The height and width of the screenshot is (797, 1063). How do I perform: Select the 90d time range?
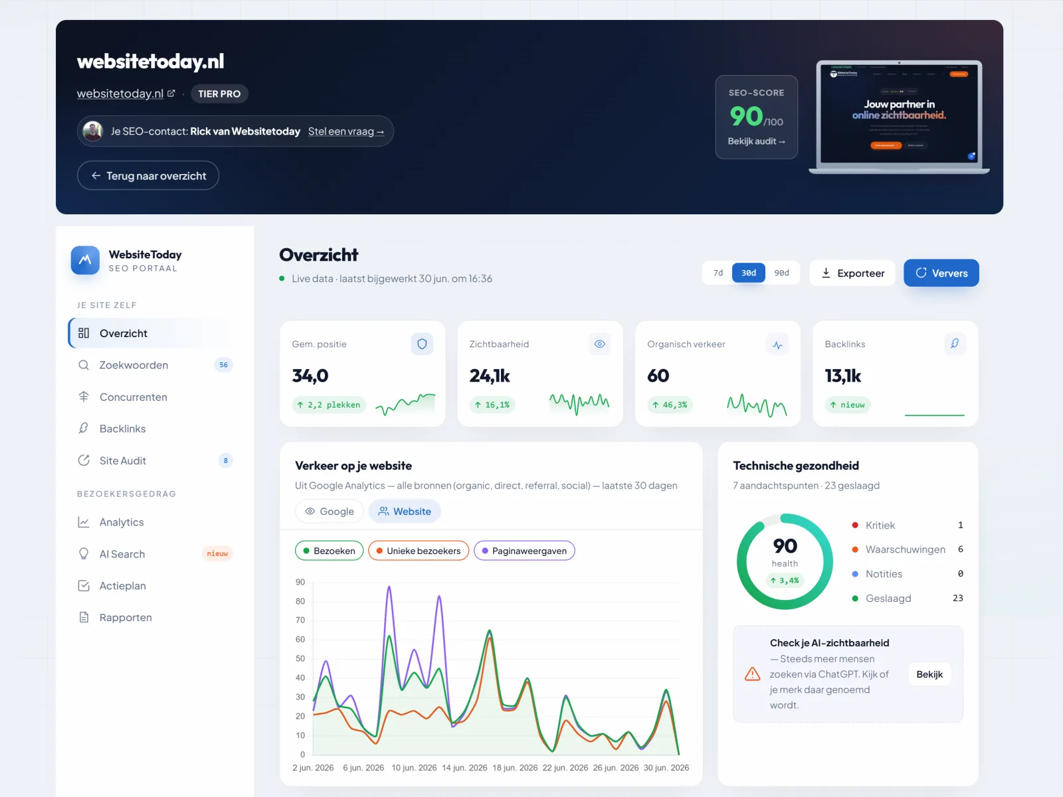(x=782, y=273)
